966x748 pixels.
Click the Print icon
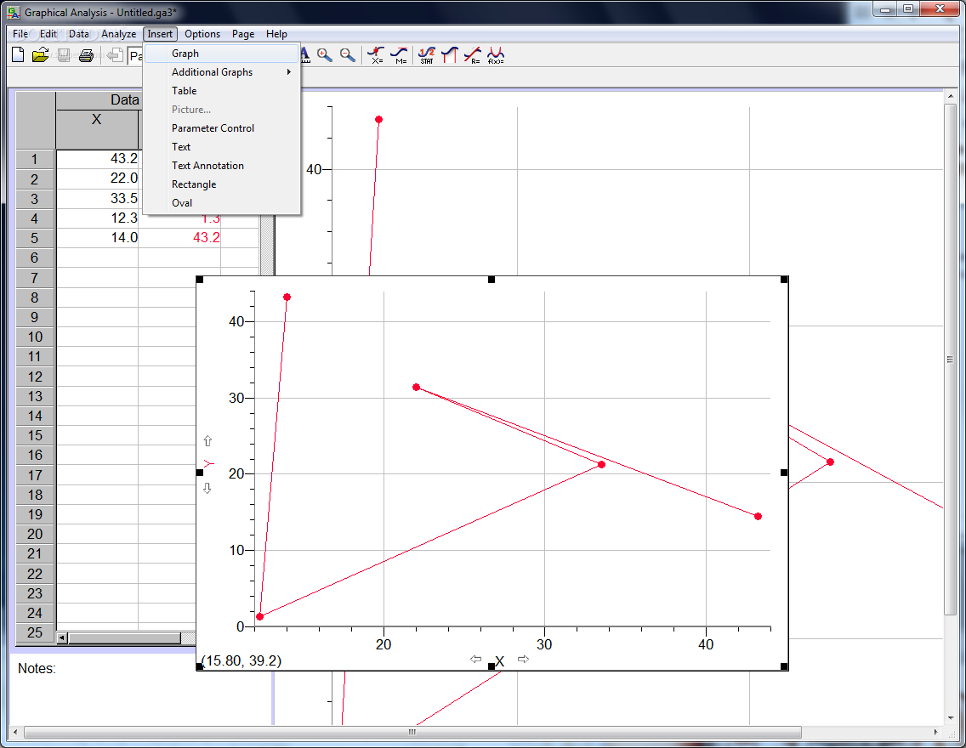tap(86, 55)
